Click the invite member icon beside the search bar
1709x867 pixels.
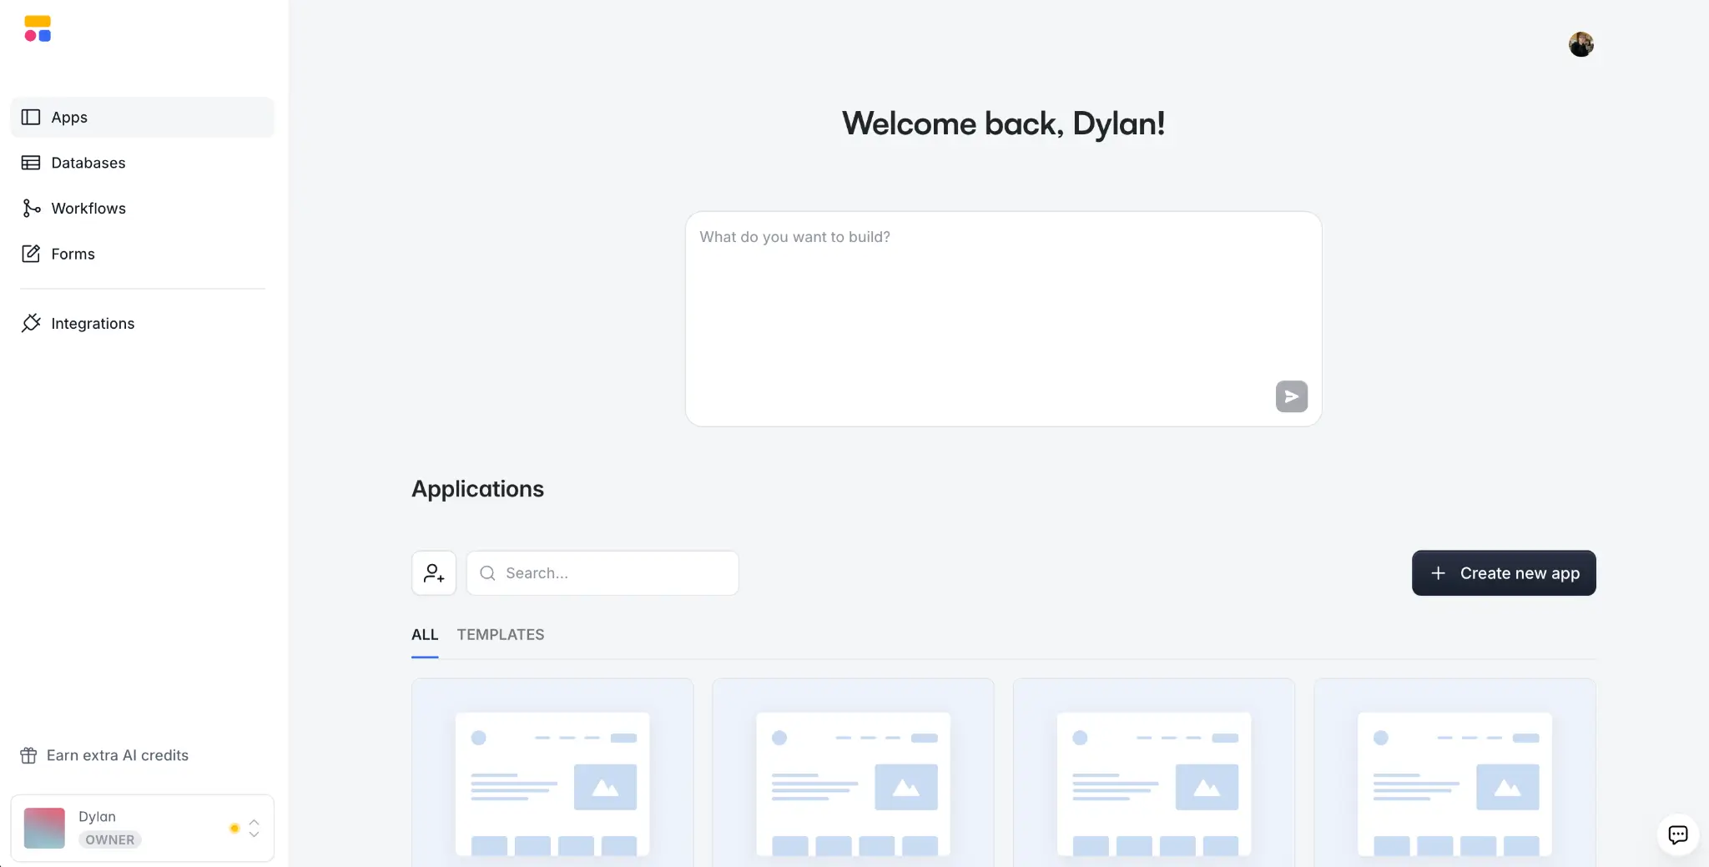(x=434, y=572)
